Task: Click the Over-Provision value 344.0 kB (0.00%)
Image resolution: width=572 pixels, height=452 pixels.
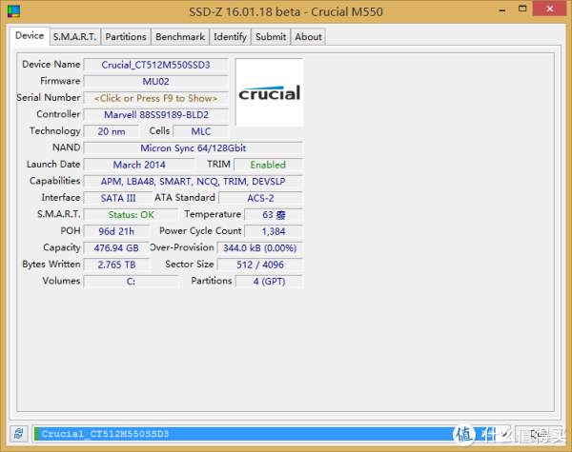Action: [259, 248]
